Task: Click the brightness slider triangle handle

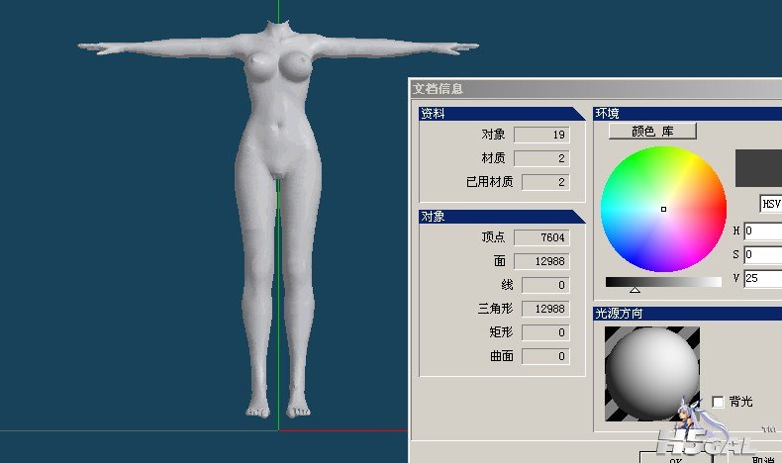Action: pyautogui.click(x=635, y=290)
